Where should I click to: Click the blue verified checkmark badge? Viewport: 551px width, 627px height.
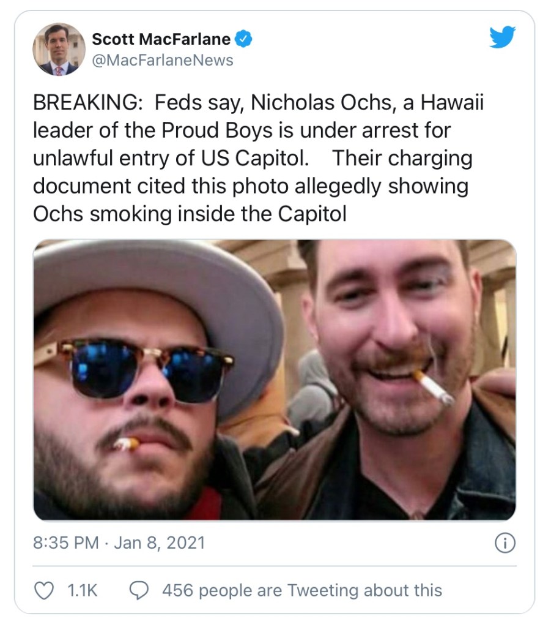pyautogui.click(x=243, y=40)
